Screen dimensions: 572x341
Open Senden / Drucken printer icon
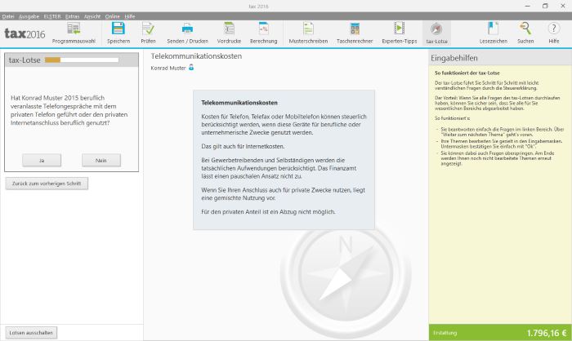187,29
